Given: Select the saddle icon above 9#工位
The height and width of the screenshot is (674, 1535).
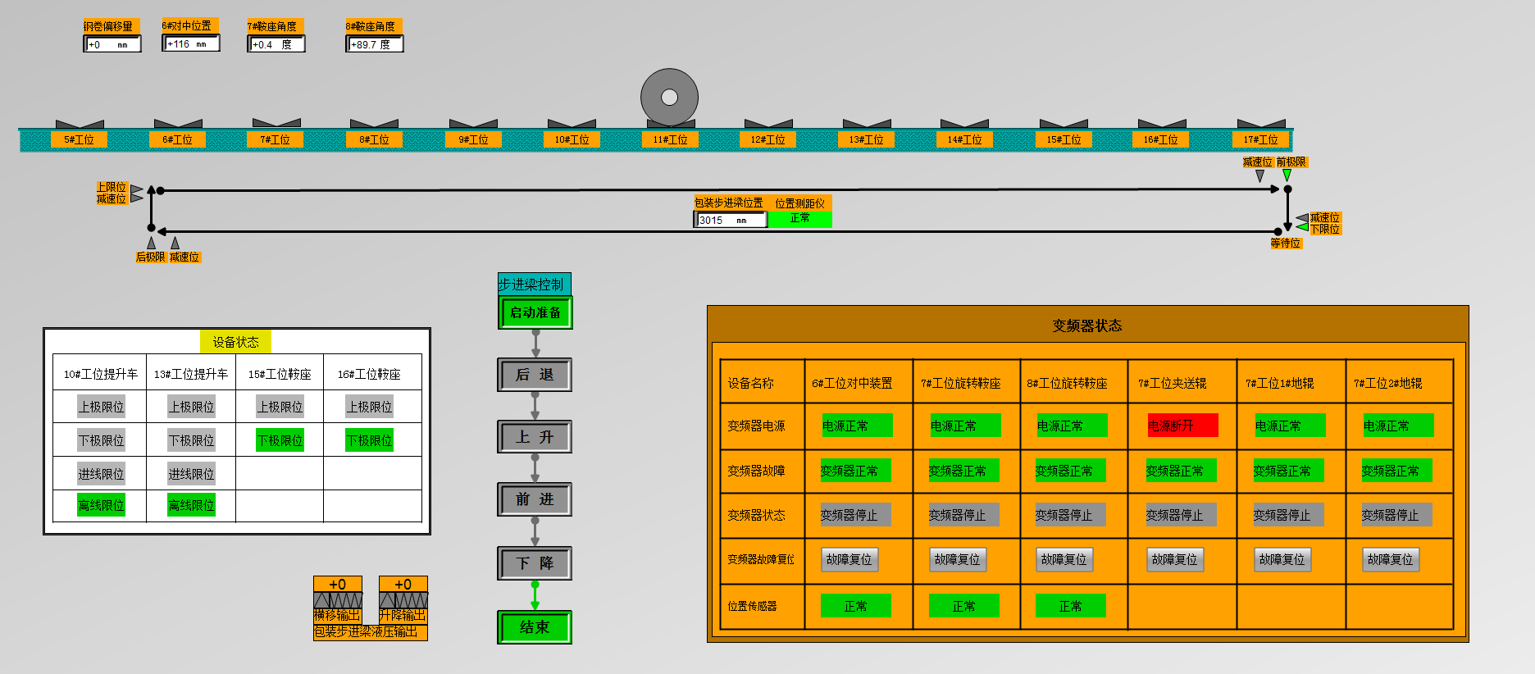Looking at the screenshot, I should (473, 124).
